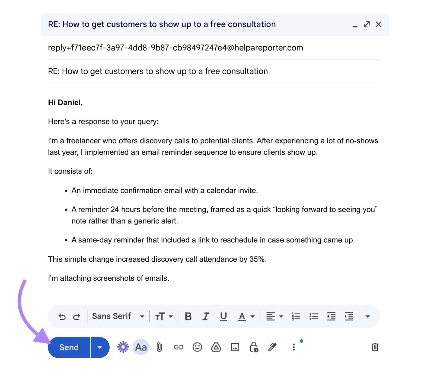The image size is (434, 377).
Task: Toggle underline formatting
Action: (223, 316)
